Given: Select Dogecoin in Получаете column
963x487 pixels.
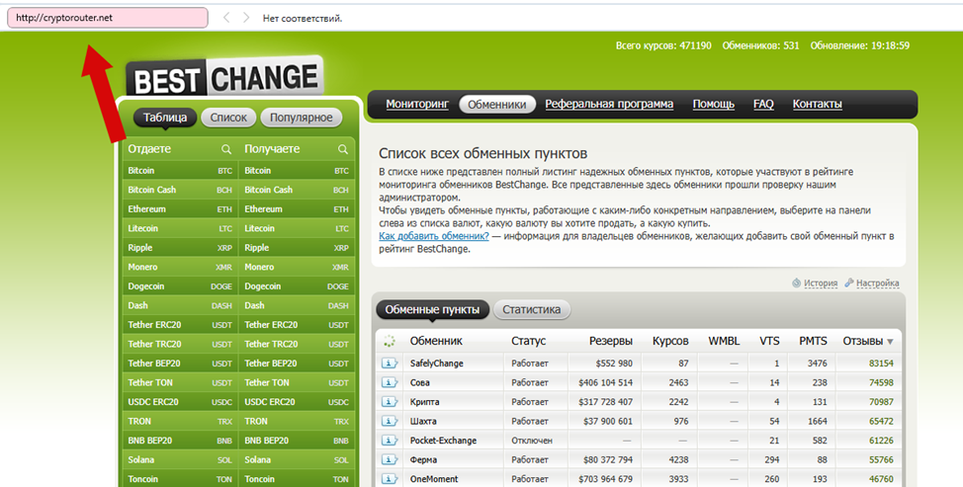Looking at the screenshot, I should point(296,286).
